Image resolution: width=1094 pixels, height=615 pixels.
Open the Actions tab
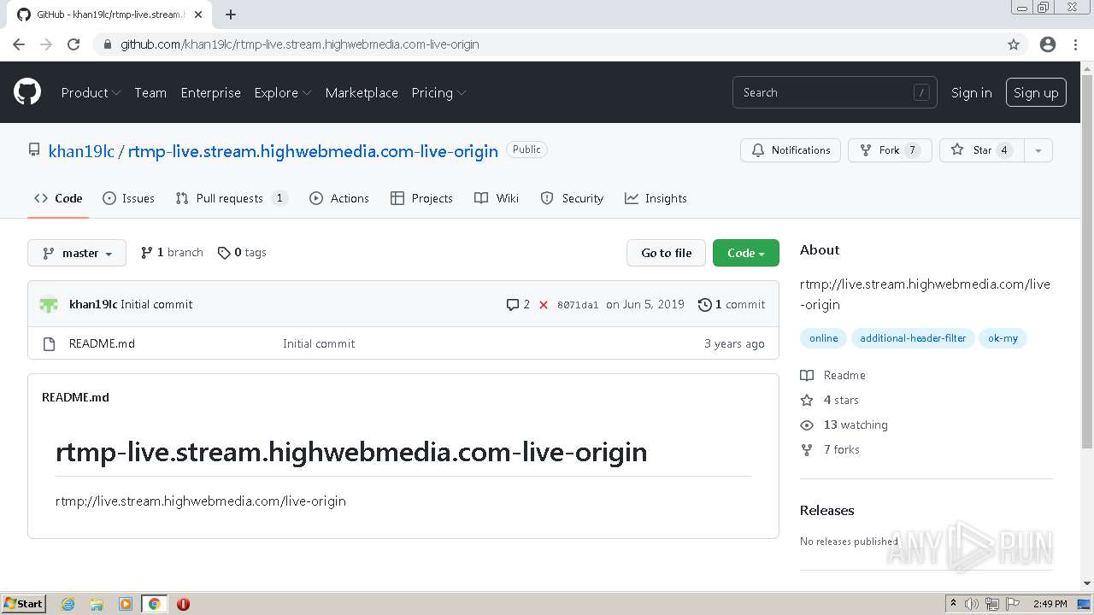pos(339,198)
